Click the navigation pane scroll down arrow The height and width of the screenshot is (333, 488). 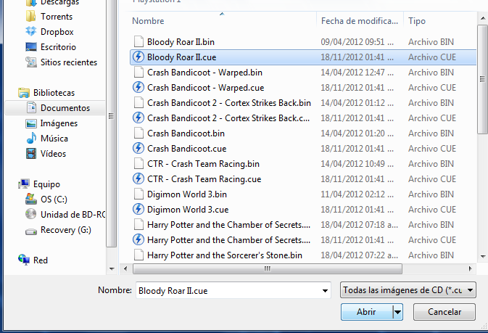pyautogui.click(x=112, y=269)
